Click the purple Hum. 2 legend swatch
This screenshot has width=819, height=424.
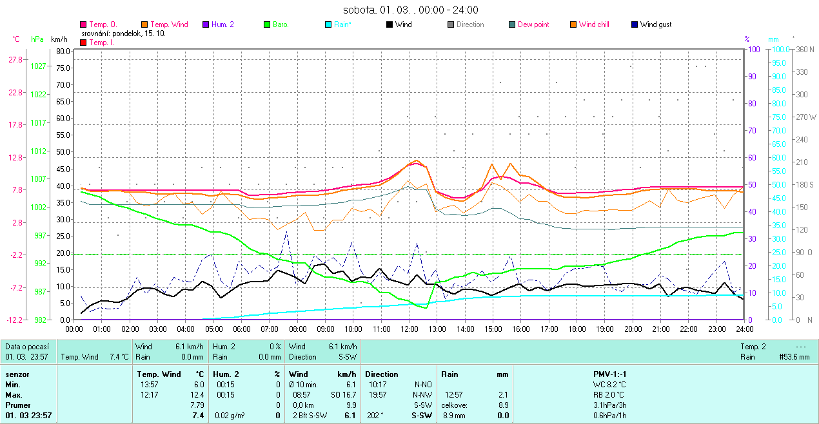point(206,24)
